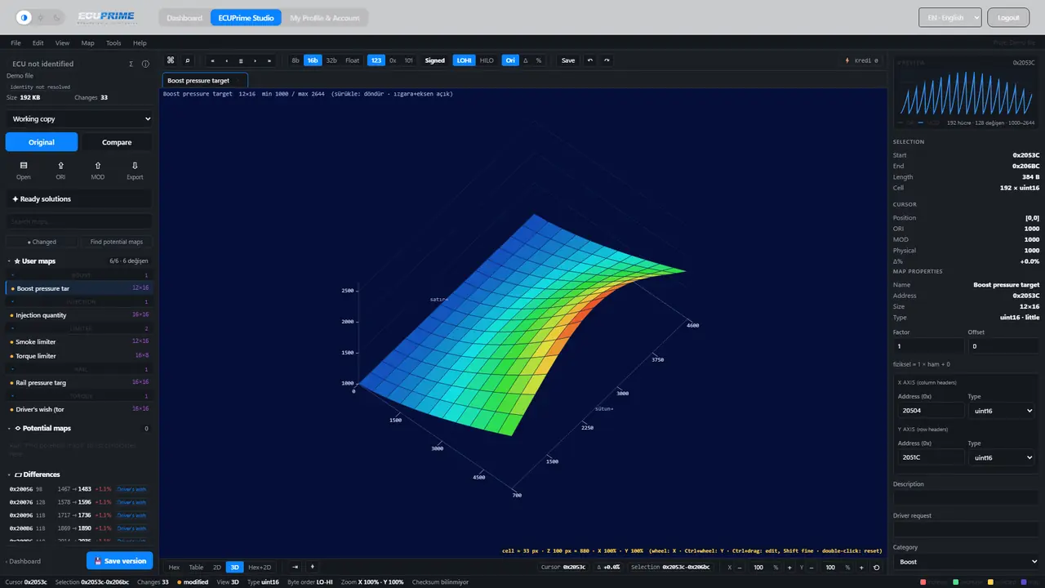Open the Category Boost dropdown

click(x=967, y=562)
